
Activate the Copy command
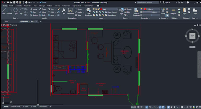pos(33,12)
